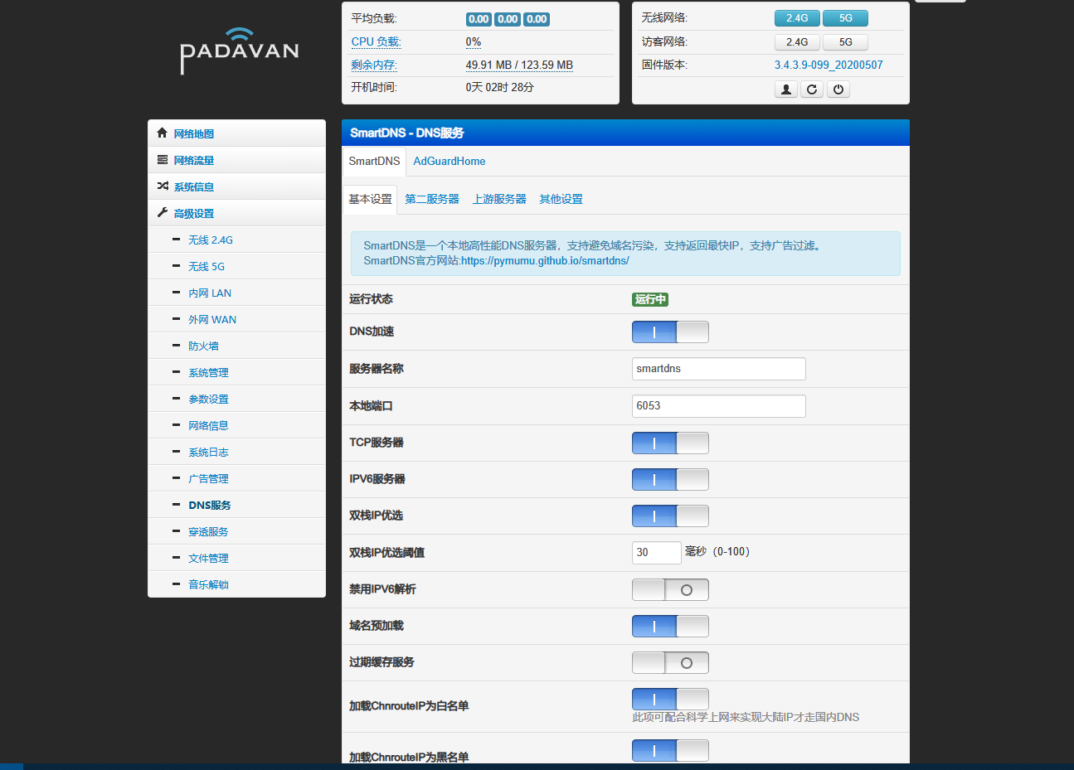Click the power shutdown icon
This screenshot has width=1074, height=770.
click(x=838, y=89)
